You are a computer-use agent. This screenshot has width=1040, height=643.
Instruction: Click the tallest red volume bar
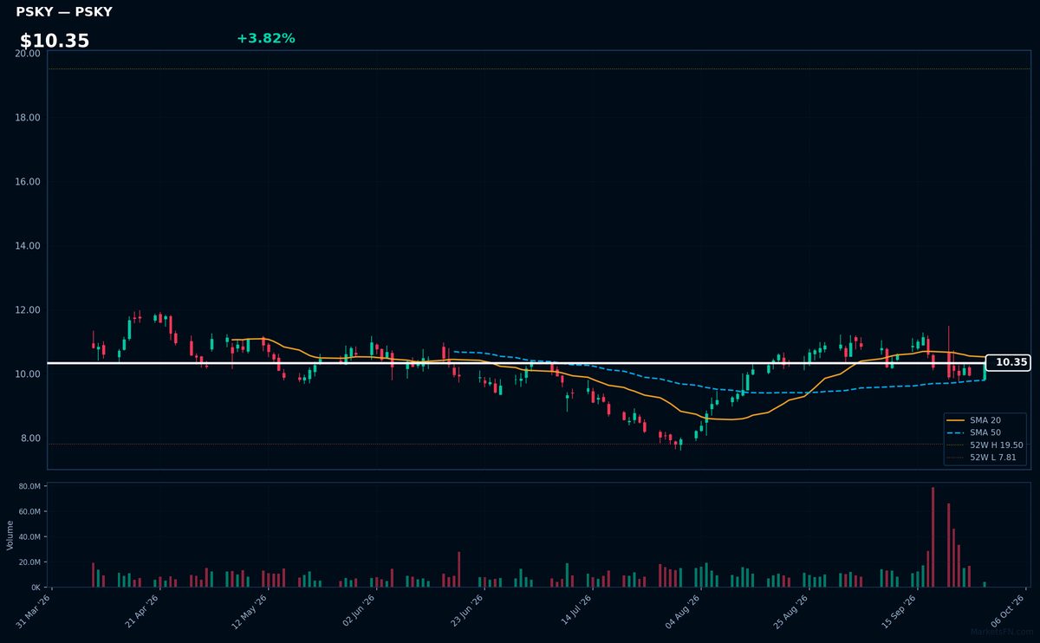click(x=933, y=537)
